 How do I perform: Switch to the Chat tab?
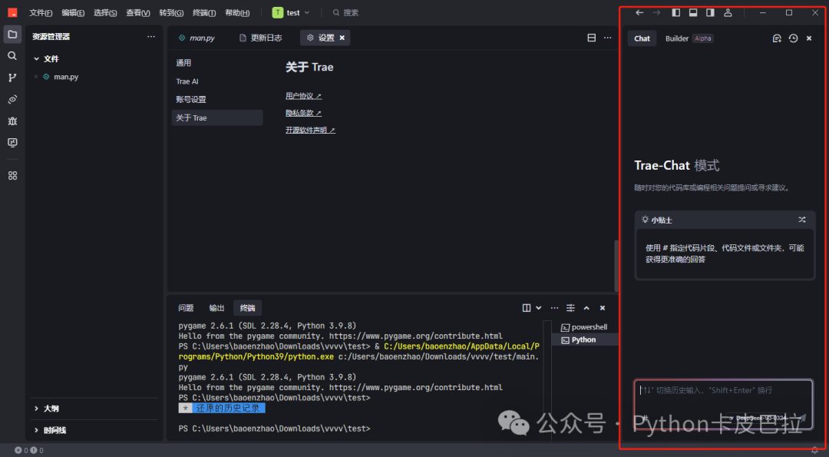(642, 38)
